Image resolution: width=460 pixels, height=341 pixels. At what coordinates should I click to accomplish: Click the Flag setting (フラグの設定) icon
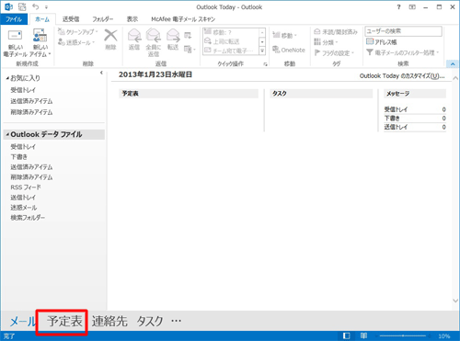coord(317,52)
